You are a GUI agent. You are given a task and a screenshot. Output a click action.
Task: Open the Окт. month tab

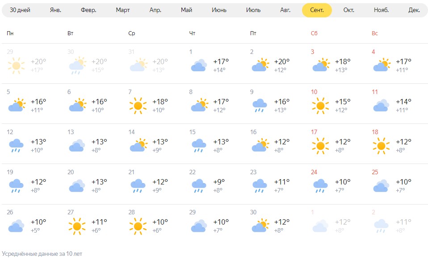tap(348, 10)
